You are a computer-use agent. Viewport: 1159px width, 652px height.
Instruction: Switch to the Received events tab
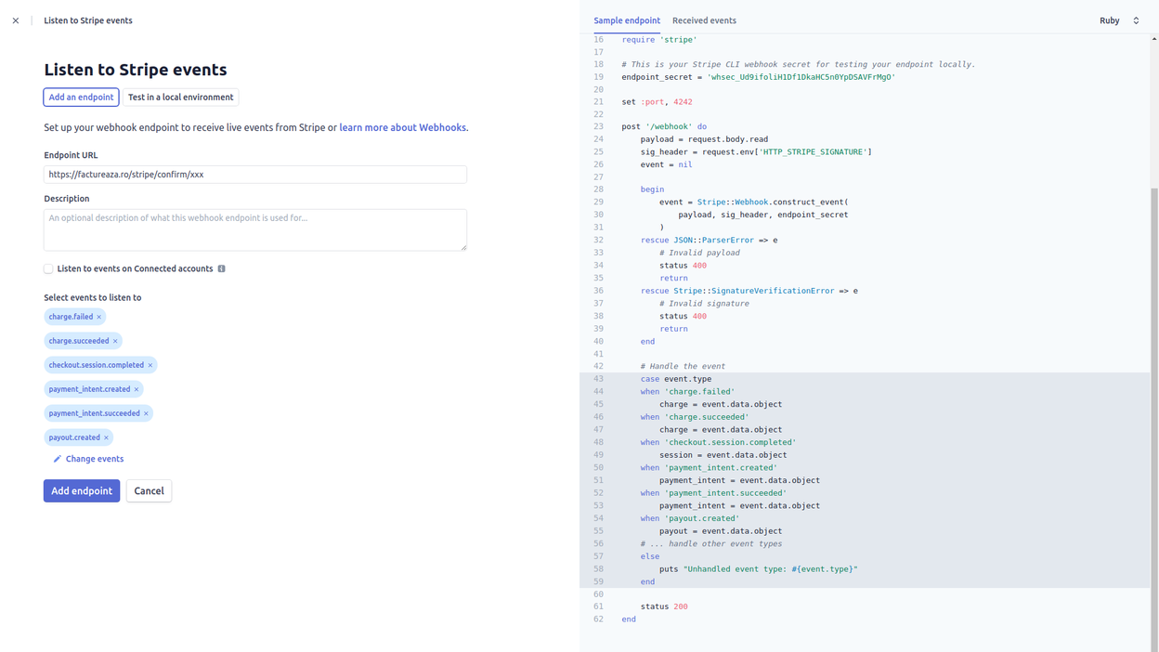pos(704,20)
